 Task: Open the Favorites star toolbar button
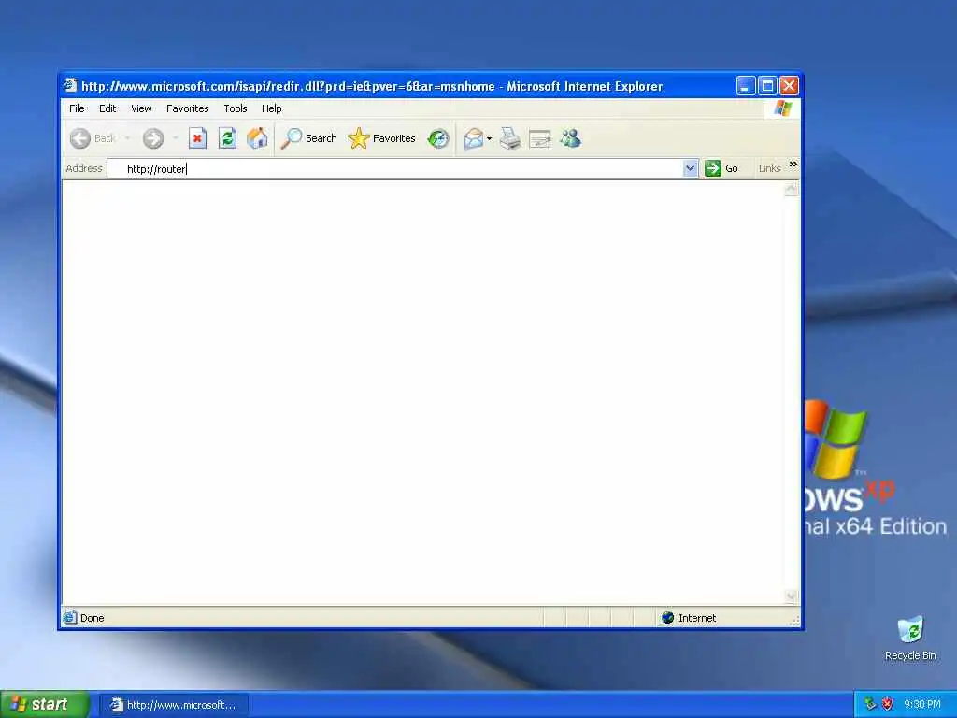pos(381,138)
